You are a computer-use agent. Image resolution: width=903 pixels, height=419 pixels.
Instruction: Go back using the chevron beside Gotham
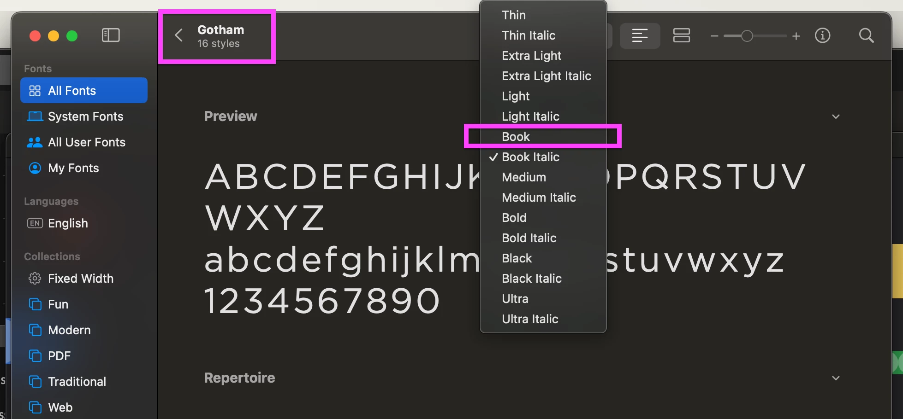(179, 35)
